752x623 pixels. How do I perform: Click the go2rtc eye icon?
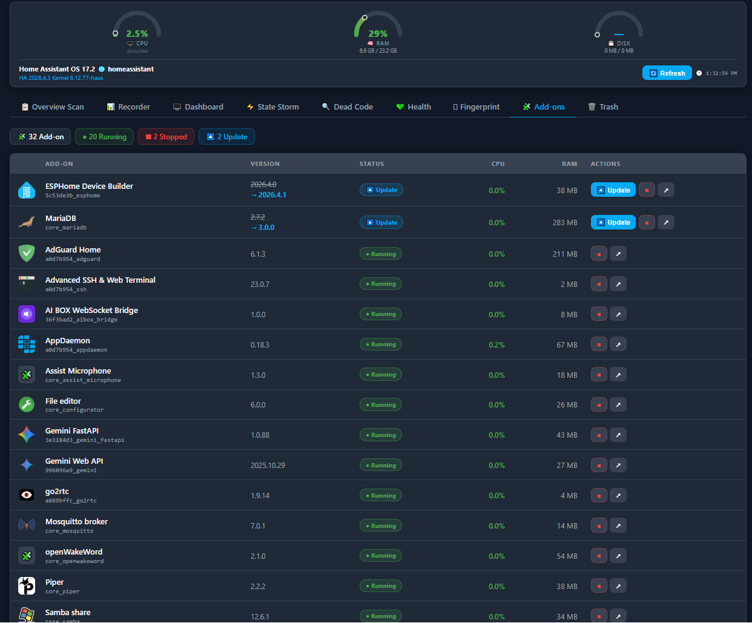point(27,495)
